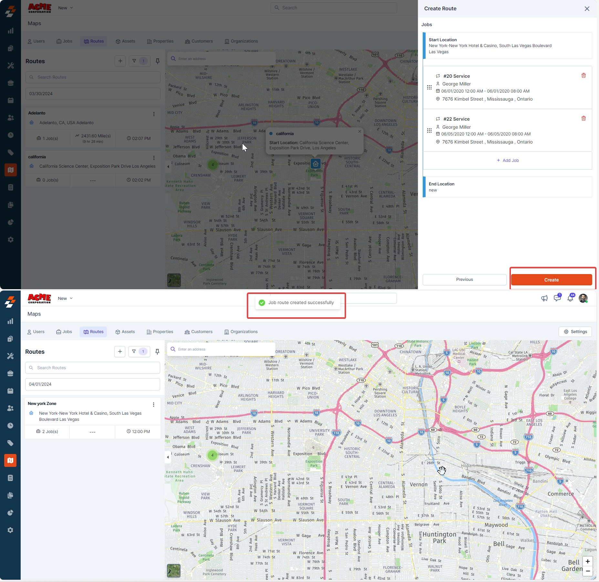Open the chat messages icon
This screenshot has width=599, height=582.
click(557, 298)
